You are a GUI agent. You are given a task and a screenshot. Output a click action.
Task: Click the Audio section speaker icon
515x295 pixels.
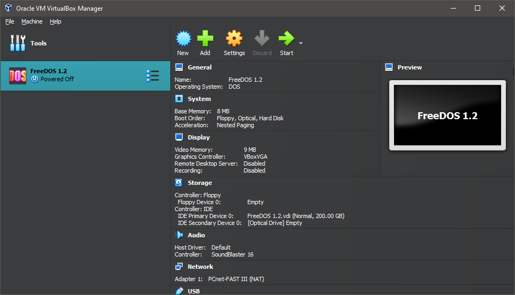click(x=179, y=235)
